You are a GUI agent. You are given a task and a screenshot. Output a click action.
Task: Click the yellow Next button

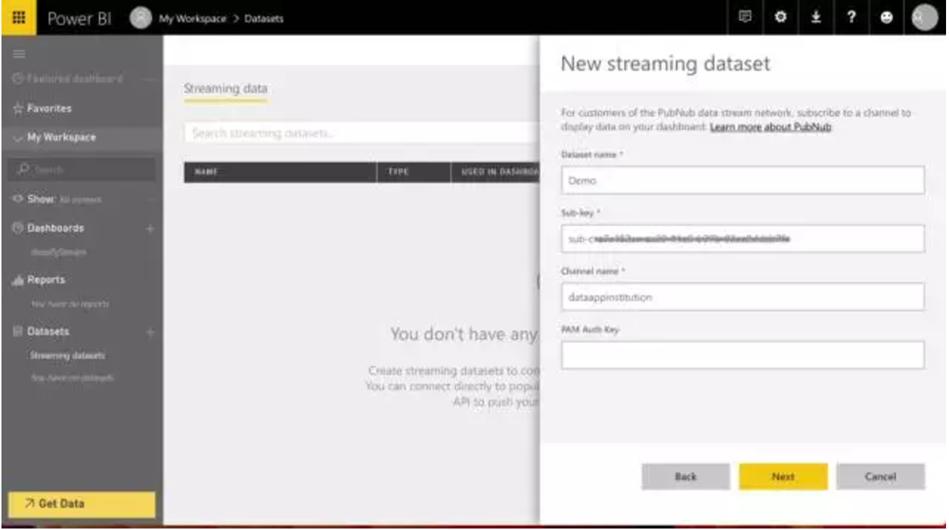(783, 477)
